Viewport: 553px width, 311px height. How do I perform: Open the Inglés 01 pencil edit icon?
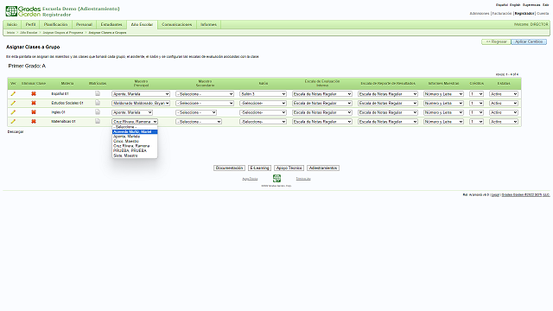tap(13, 112)
